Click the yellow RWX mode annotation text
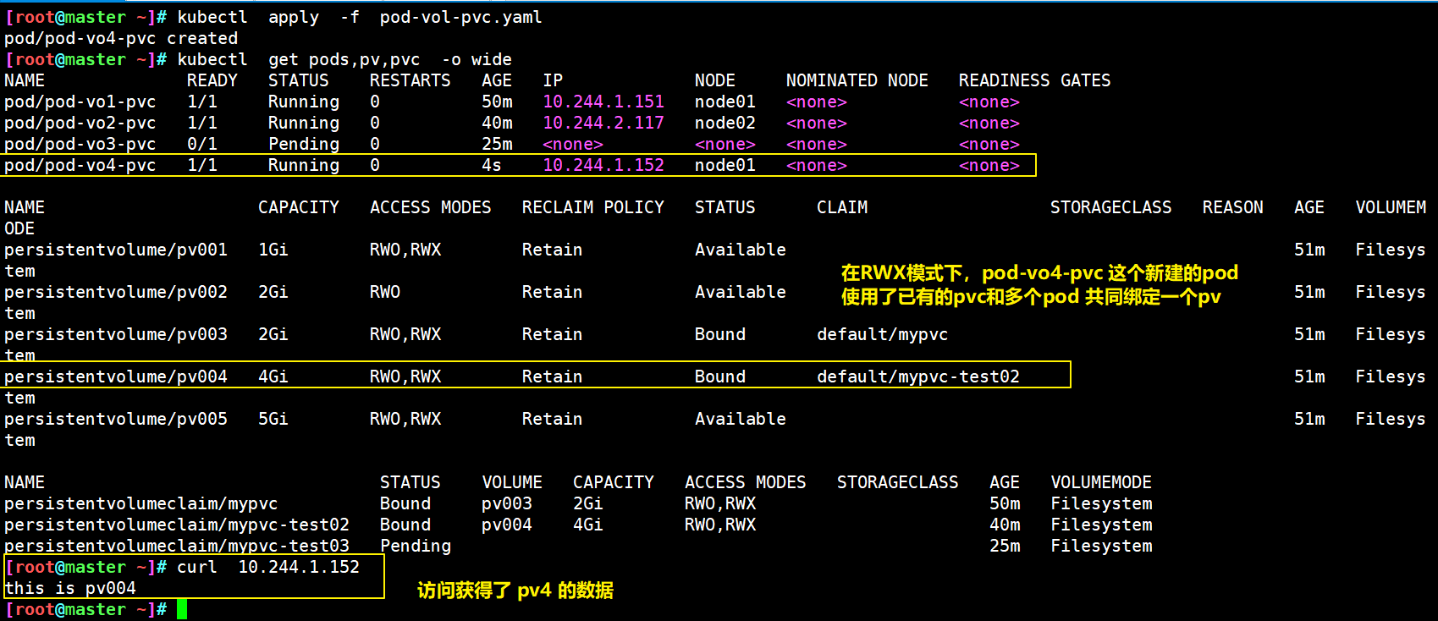This screenshot has width=1438, height=621. tap(1039, 284)
